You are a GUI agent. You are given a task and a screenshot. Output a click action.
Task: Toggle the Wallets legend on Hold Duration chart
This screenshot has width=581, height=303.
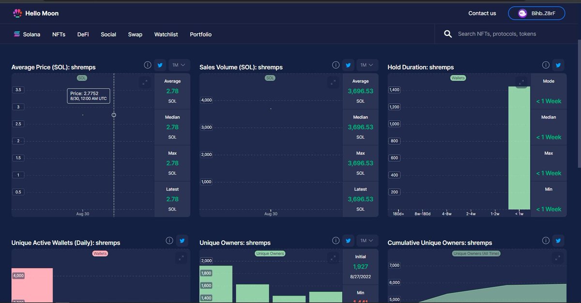(x=458, y=78)
